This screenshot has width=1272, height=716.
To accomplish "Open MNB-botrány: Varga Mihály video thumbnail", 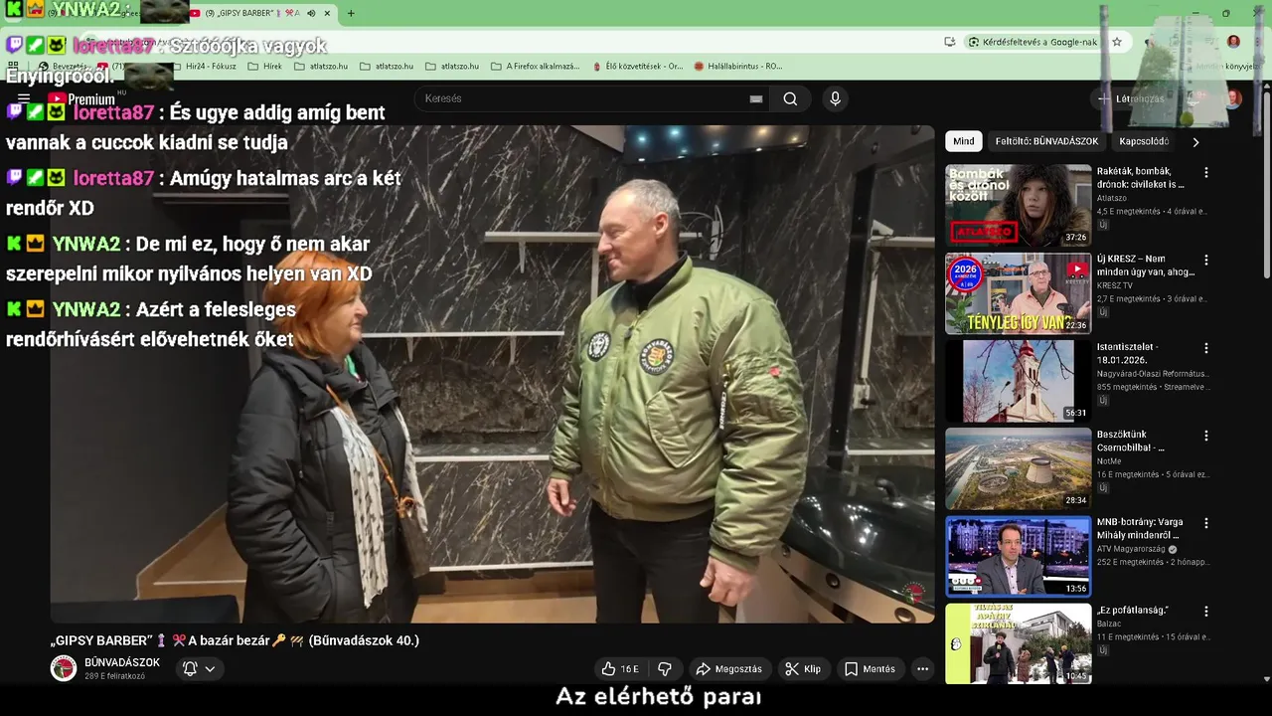I will click(x=1018, y=556).
